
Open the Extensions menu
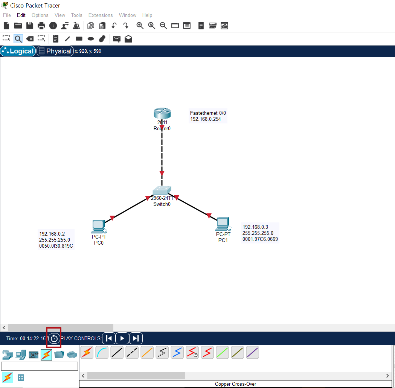point(101,15)
